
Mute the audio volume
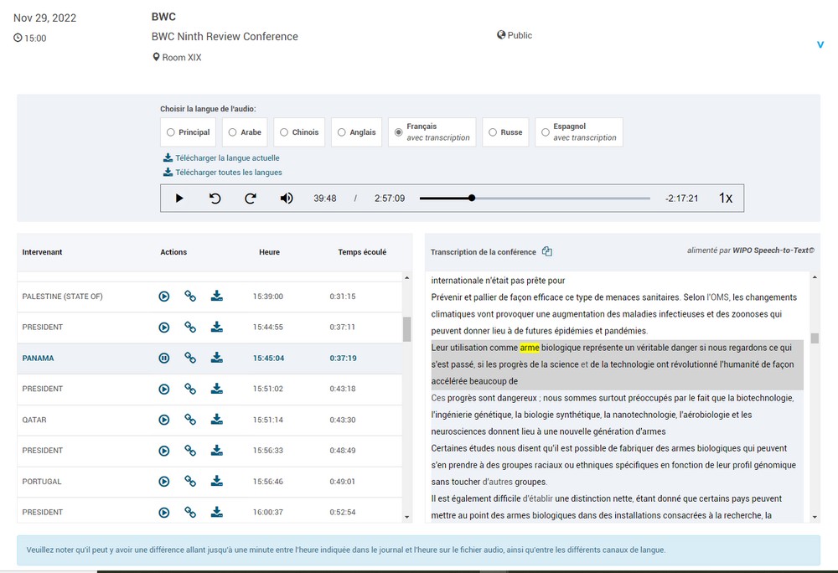pyautogui.click(x=287, y=198)
